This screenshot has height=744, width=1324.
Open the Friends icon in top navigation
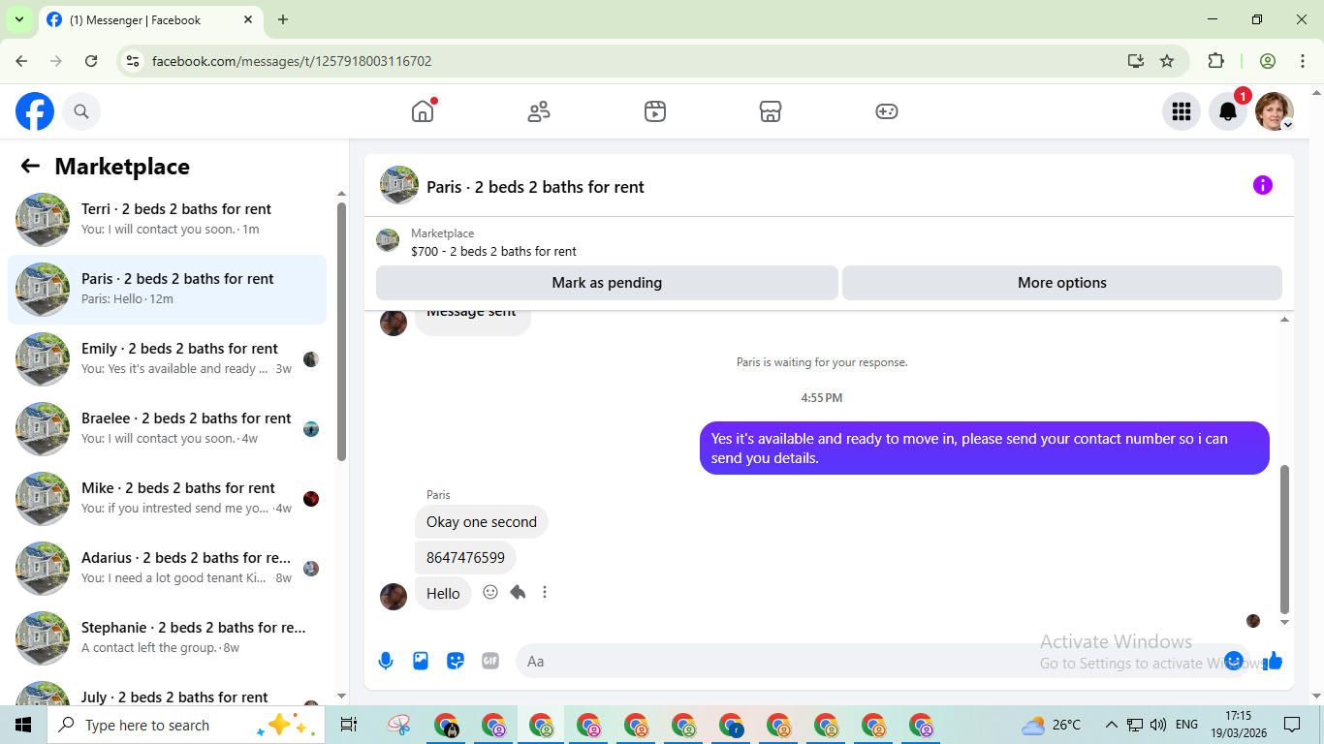click(539, 111)
